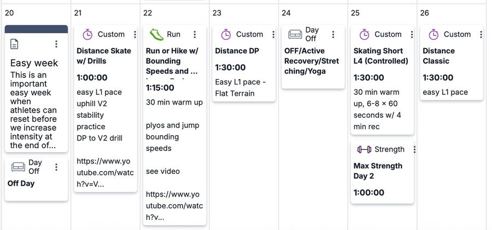Image resolution: width=492 pixels, height=230 pixels.
Task: Click the green running shoe icon
Action: pos(156,34)
